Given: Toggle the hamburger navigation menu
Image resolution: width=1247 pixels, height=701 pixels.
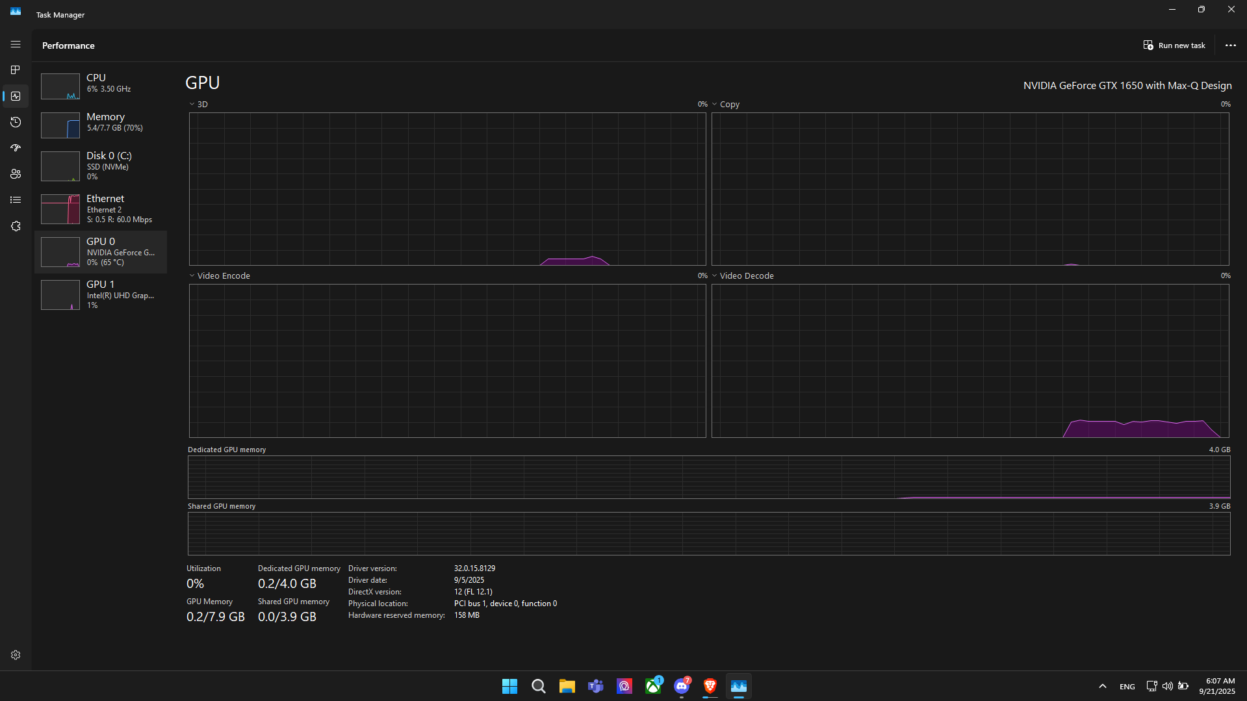Looking at the screenshot, I should pyautogui.click(x=16, y=44).
